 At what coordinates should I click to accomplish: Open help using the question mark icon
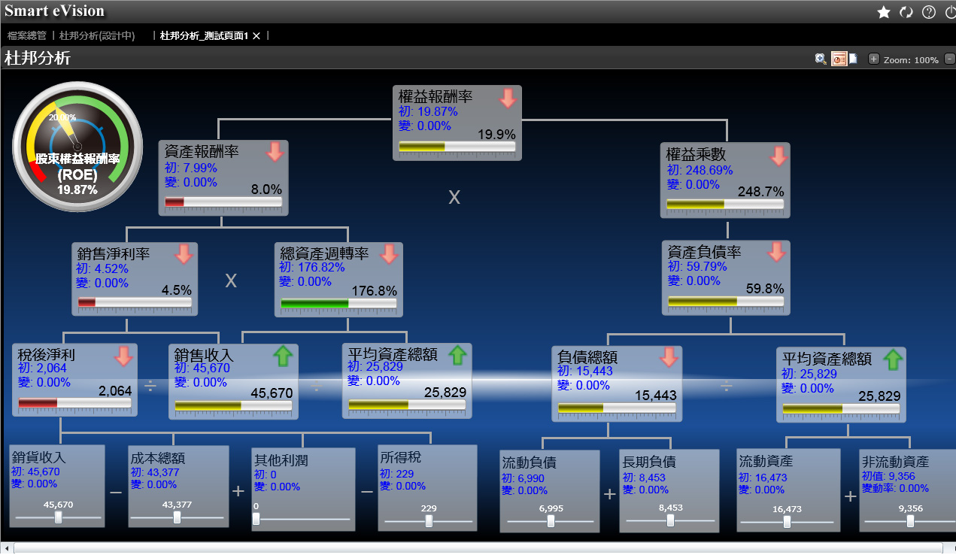(x=928, y=12)
